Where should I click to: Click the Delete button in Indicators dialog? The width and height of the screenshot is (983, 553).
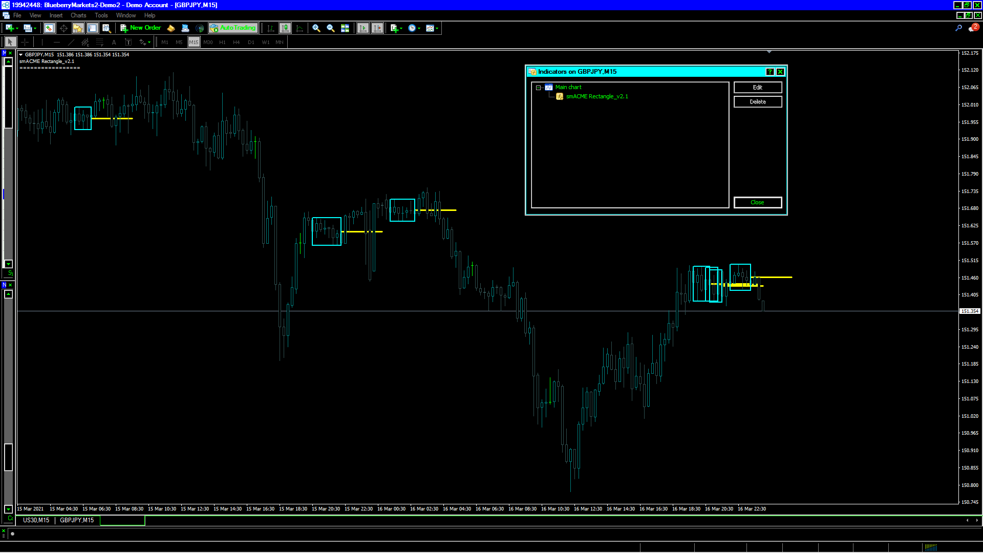click(x=757, y=102)
